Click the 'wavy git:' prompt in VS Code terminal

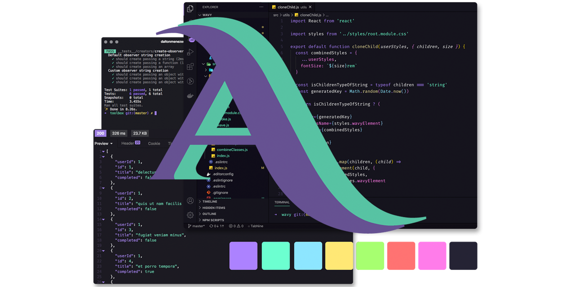(291, 214)
